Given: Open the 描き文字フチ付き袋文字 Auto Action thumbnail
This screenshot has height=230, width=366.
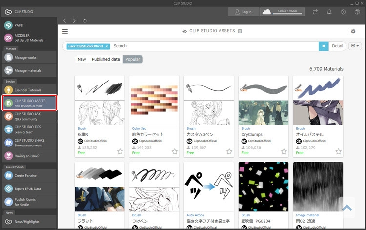Looking at the screenshot, I should point(209,187).
